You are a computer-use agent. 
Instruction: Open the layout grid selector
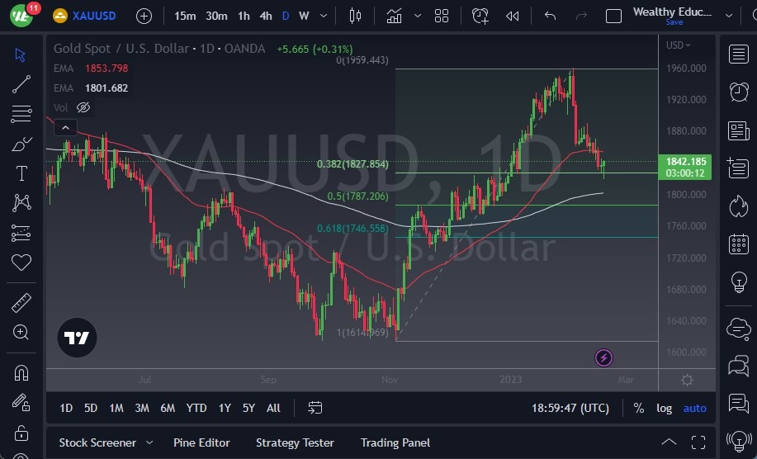442,16
